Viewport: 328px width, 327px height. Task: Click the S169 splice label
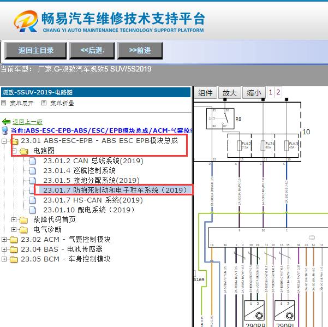pyautogui.click(x=199, y=280)
